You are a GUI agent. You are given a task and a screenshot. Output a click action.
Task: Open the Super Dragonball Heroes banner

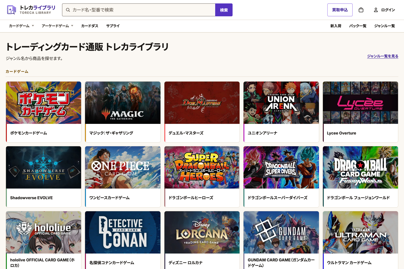coord(202,168)
